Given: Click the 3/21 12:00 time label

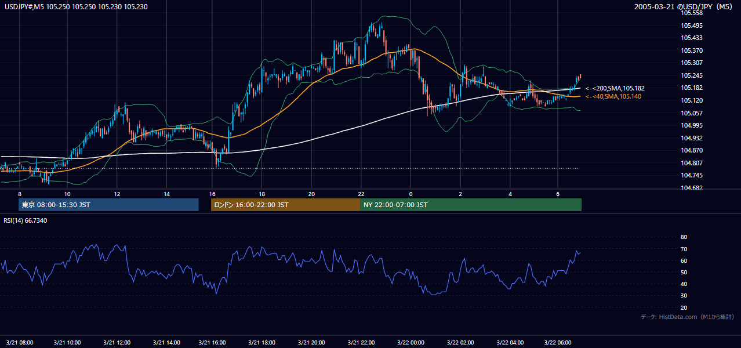Looking at the screenshot, I should pos(117,342).
